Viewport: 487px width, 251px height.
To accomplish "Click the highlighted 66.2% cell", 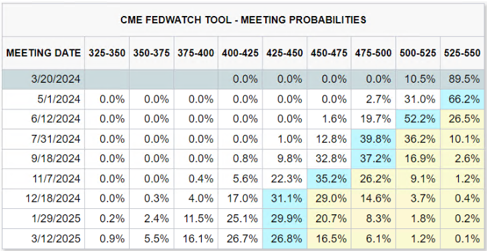I will [462, 99].
